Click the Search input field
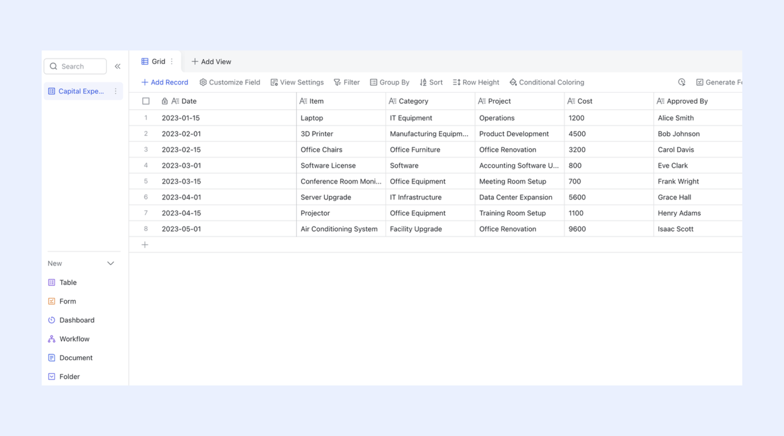This screenshot has width=784, height=436. (75, 66)
